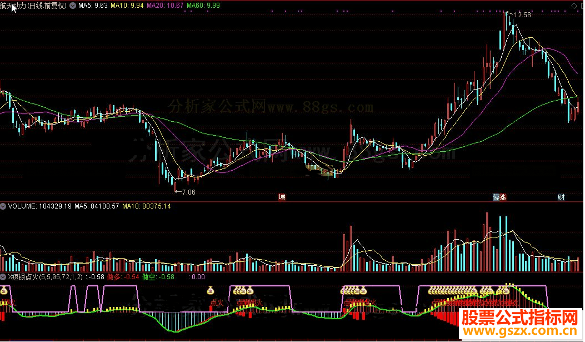Expand the X短银点火 indicator dropdown arrow

3,277
